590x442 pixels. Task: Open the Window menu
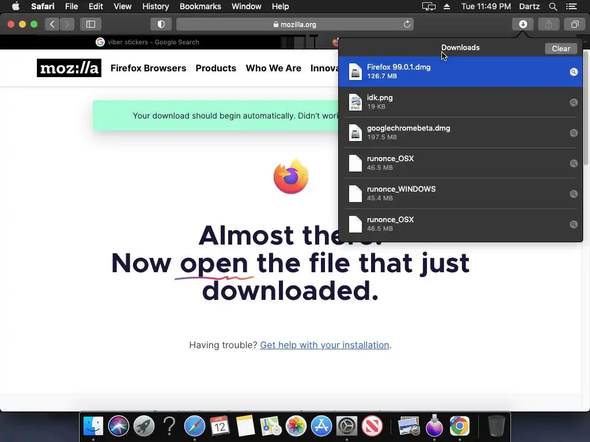point(247,6)
